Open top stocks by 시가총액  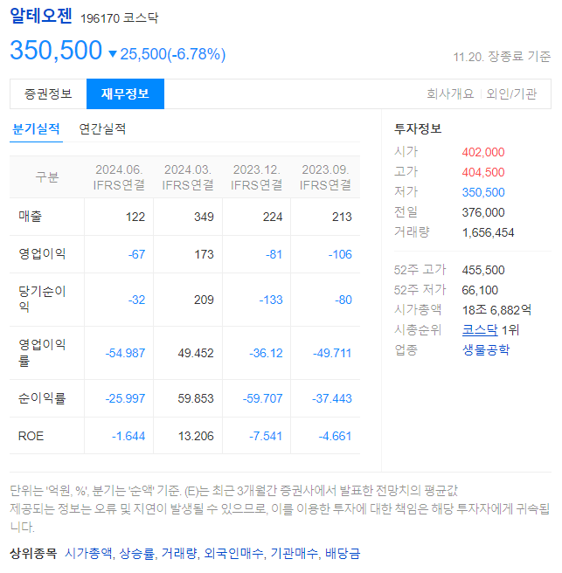pyautogui.click(x=88, y=553)
